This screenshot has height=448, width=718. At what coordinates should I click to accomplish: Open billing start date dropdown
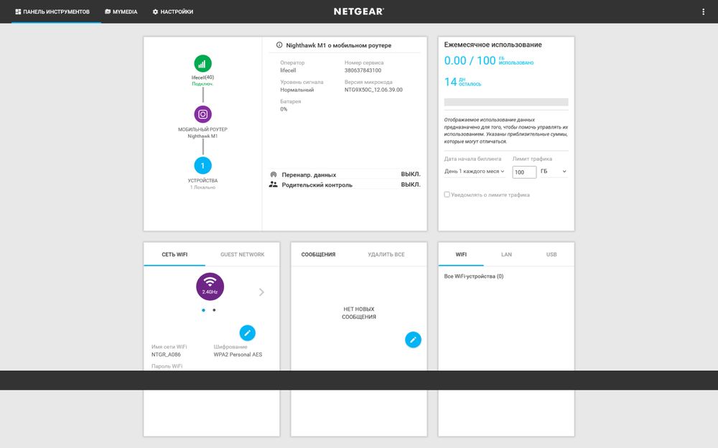click(x=475, y=172)
